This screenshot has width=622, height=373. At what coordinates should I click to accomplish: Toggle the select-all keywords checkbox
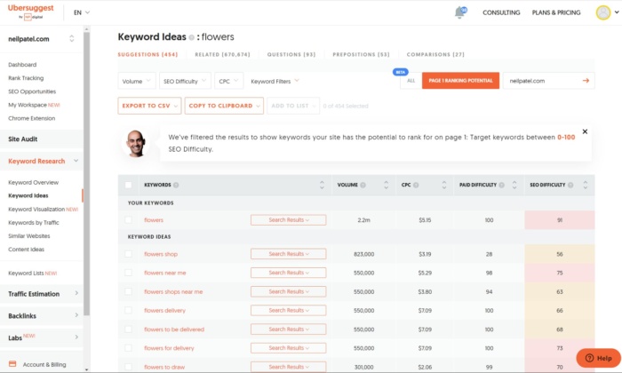click(128, 185)
